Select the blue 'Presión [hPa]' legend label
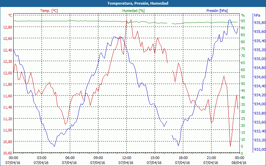 coord(217,11)
